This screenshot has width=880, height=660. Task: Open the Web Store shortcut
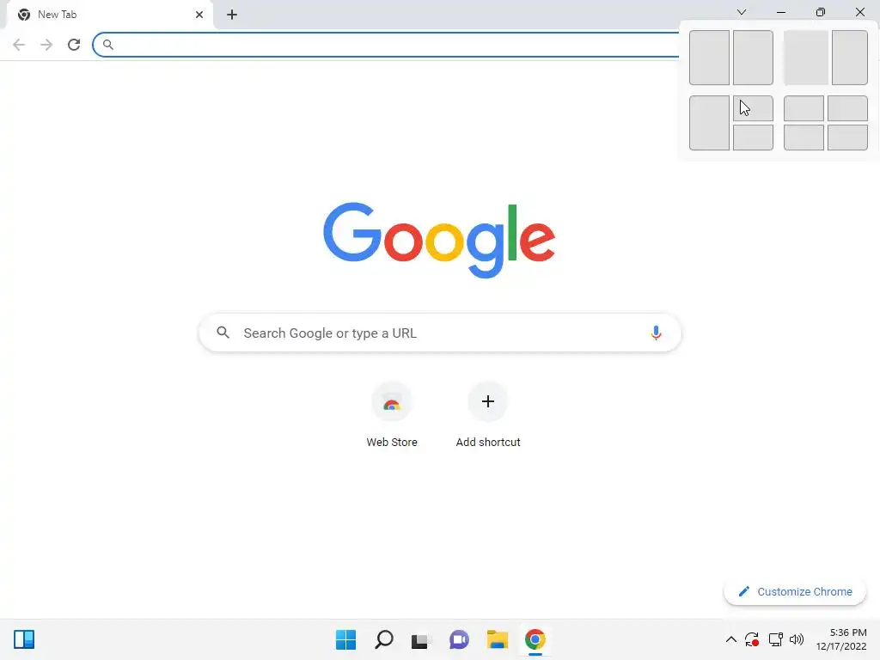click(x=392, y=402)
